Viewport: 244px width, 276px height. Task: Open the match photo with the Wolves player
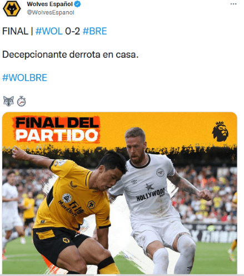[119, 193]
